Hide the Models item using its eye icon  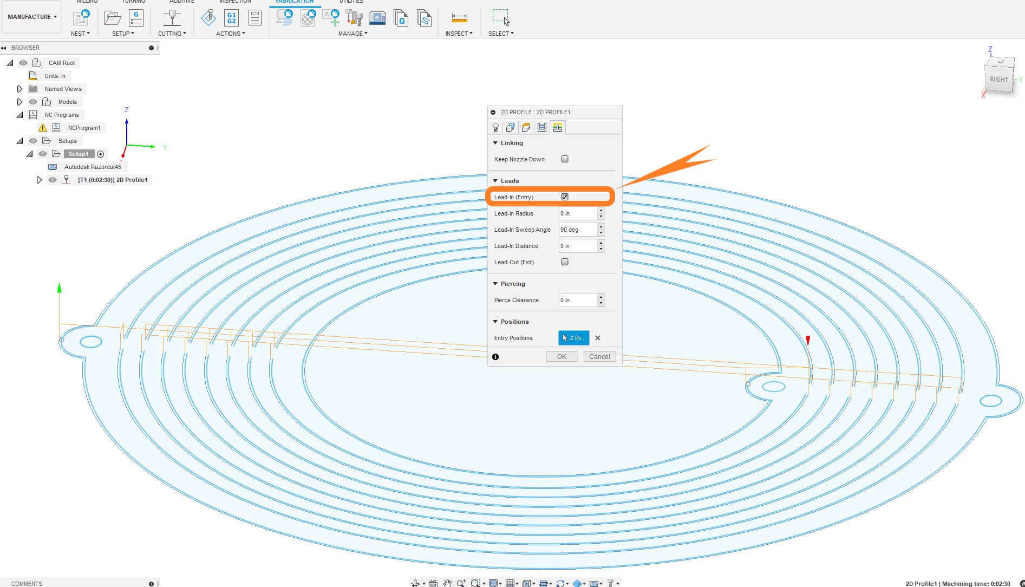coord(33,102)
